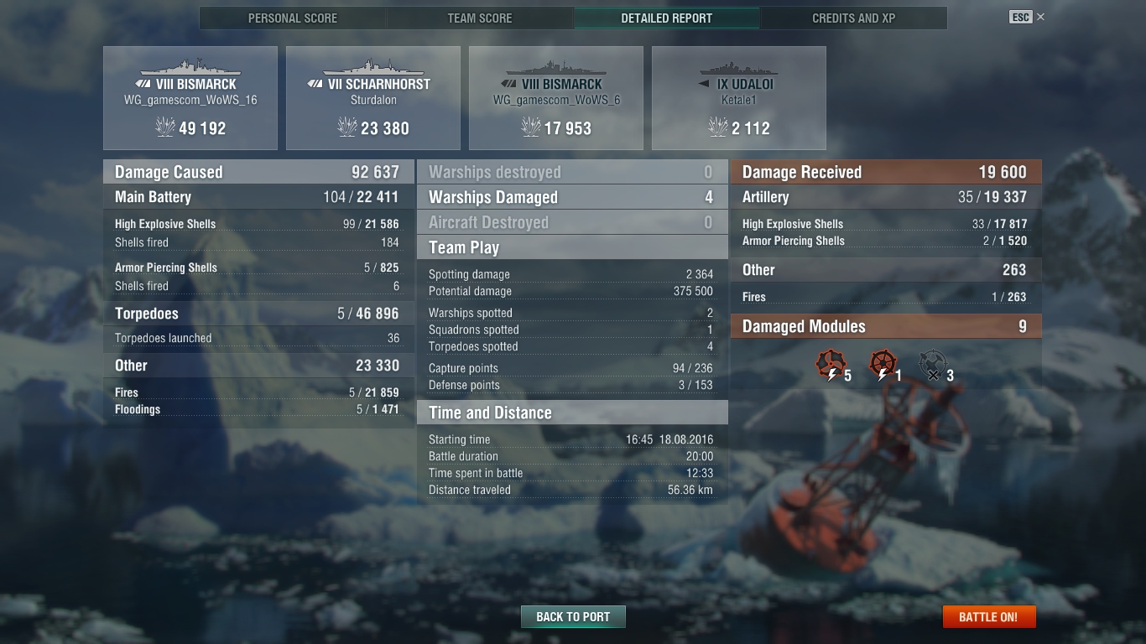Open the Credits and XP tab
The height and width of the screenshot is (644, 1146).
[x=854, y=18]
